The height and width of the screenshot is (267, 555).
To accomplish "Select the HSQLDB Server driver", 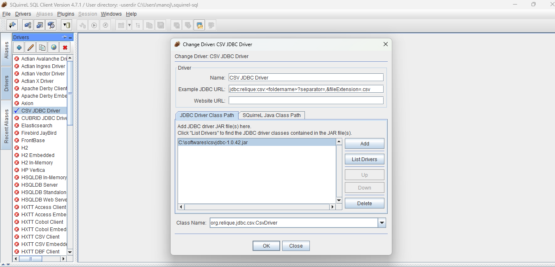I will click(40, 185).
